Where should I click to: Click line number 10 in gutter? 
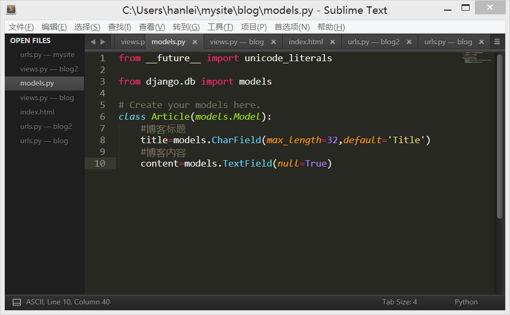[x=100, y=163]
